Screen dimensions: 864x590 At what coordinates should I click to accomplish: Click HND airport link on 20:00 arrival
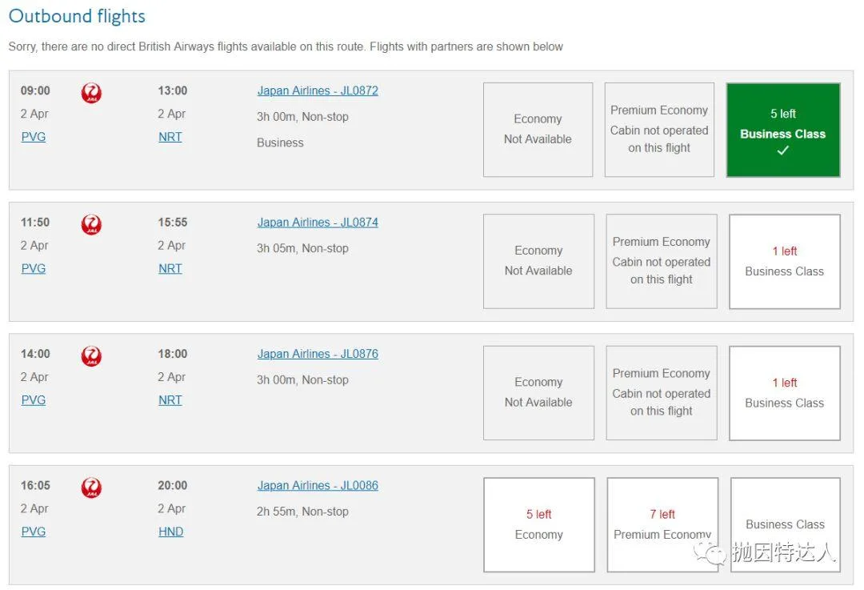pyautogui.click(x=171, y=532)
